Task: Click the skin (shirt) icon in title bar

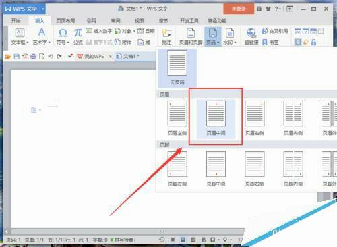Action: pyautogui.click(x=268, y=9)
